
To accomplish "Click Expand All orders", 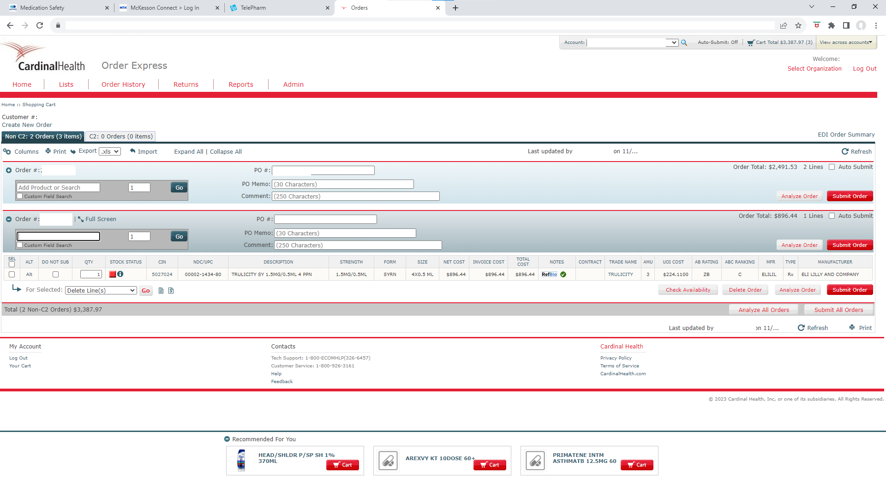I will coord(189,151).
